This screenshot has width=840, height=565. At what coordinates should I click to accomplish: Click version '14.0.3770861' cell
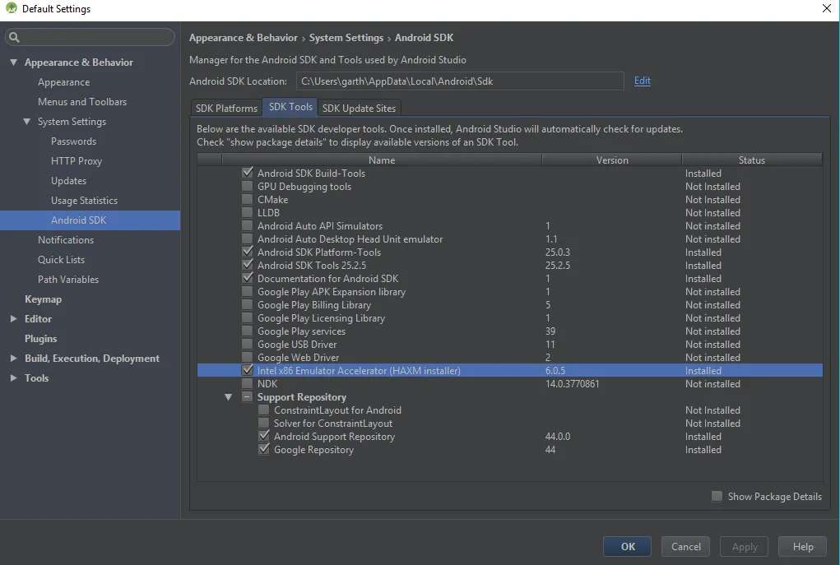click(x=572, y=383)
